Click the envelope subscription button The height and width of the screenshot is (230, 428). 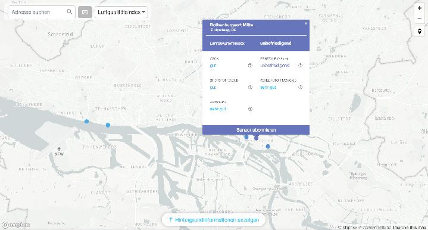click(85, 12)
